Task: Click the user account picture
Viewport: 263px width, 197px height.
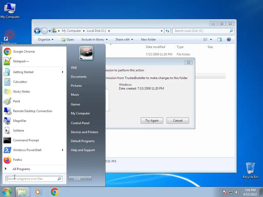Action: (86, 53)
